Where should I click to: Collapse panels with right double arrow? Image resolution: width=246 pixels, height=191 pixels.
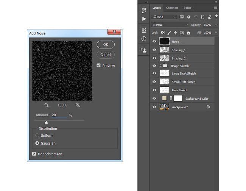[x=216, y=2]
